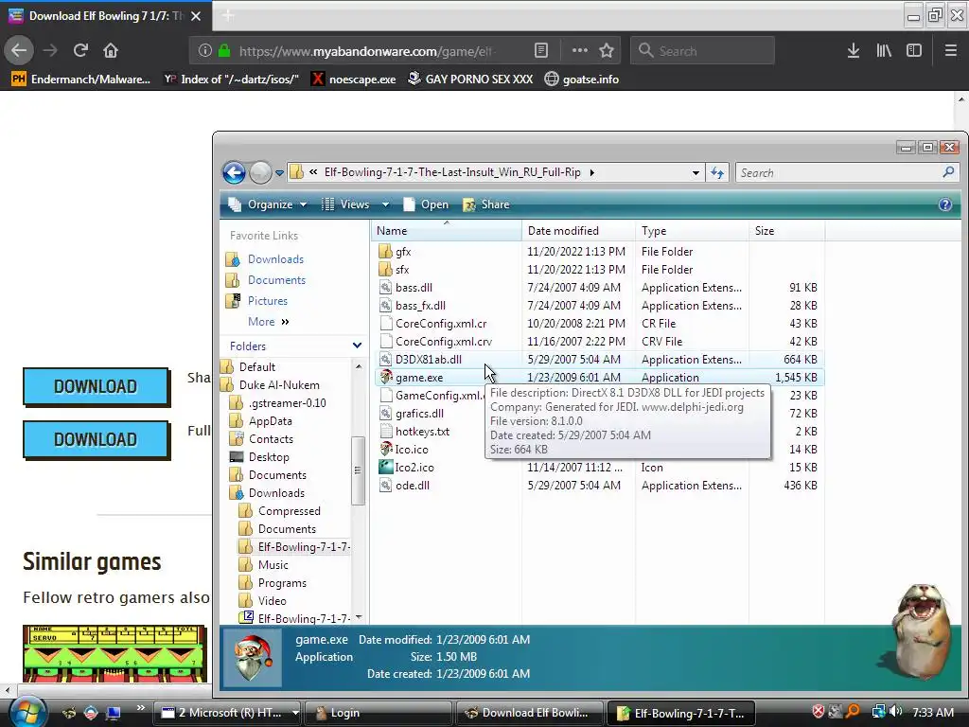Open Firefox home page
The image size is (969, 727).
pos(111,51)
